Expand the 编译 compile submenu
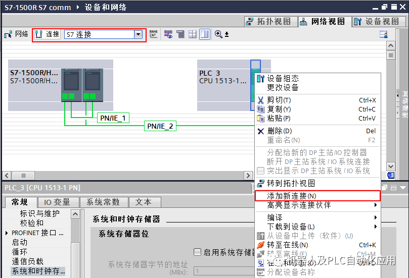 click(317, 217)
